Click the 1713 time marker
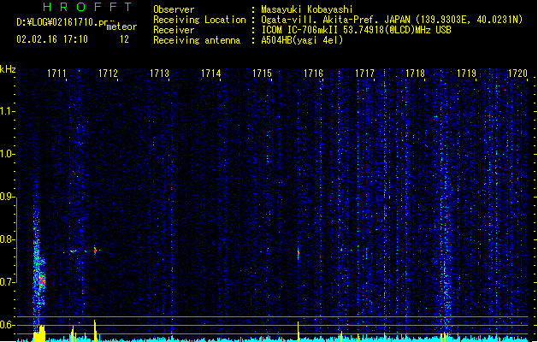This screenshot has width=538, height=342. (x=160, y=74)
